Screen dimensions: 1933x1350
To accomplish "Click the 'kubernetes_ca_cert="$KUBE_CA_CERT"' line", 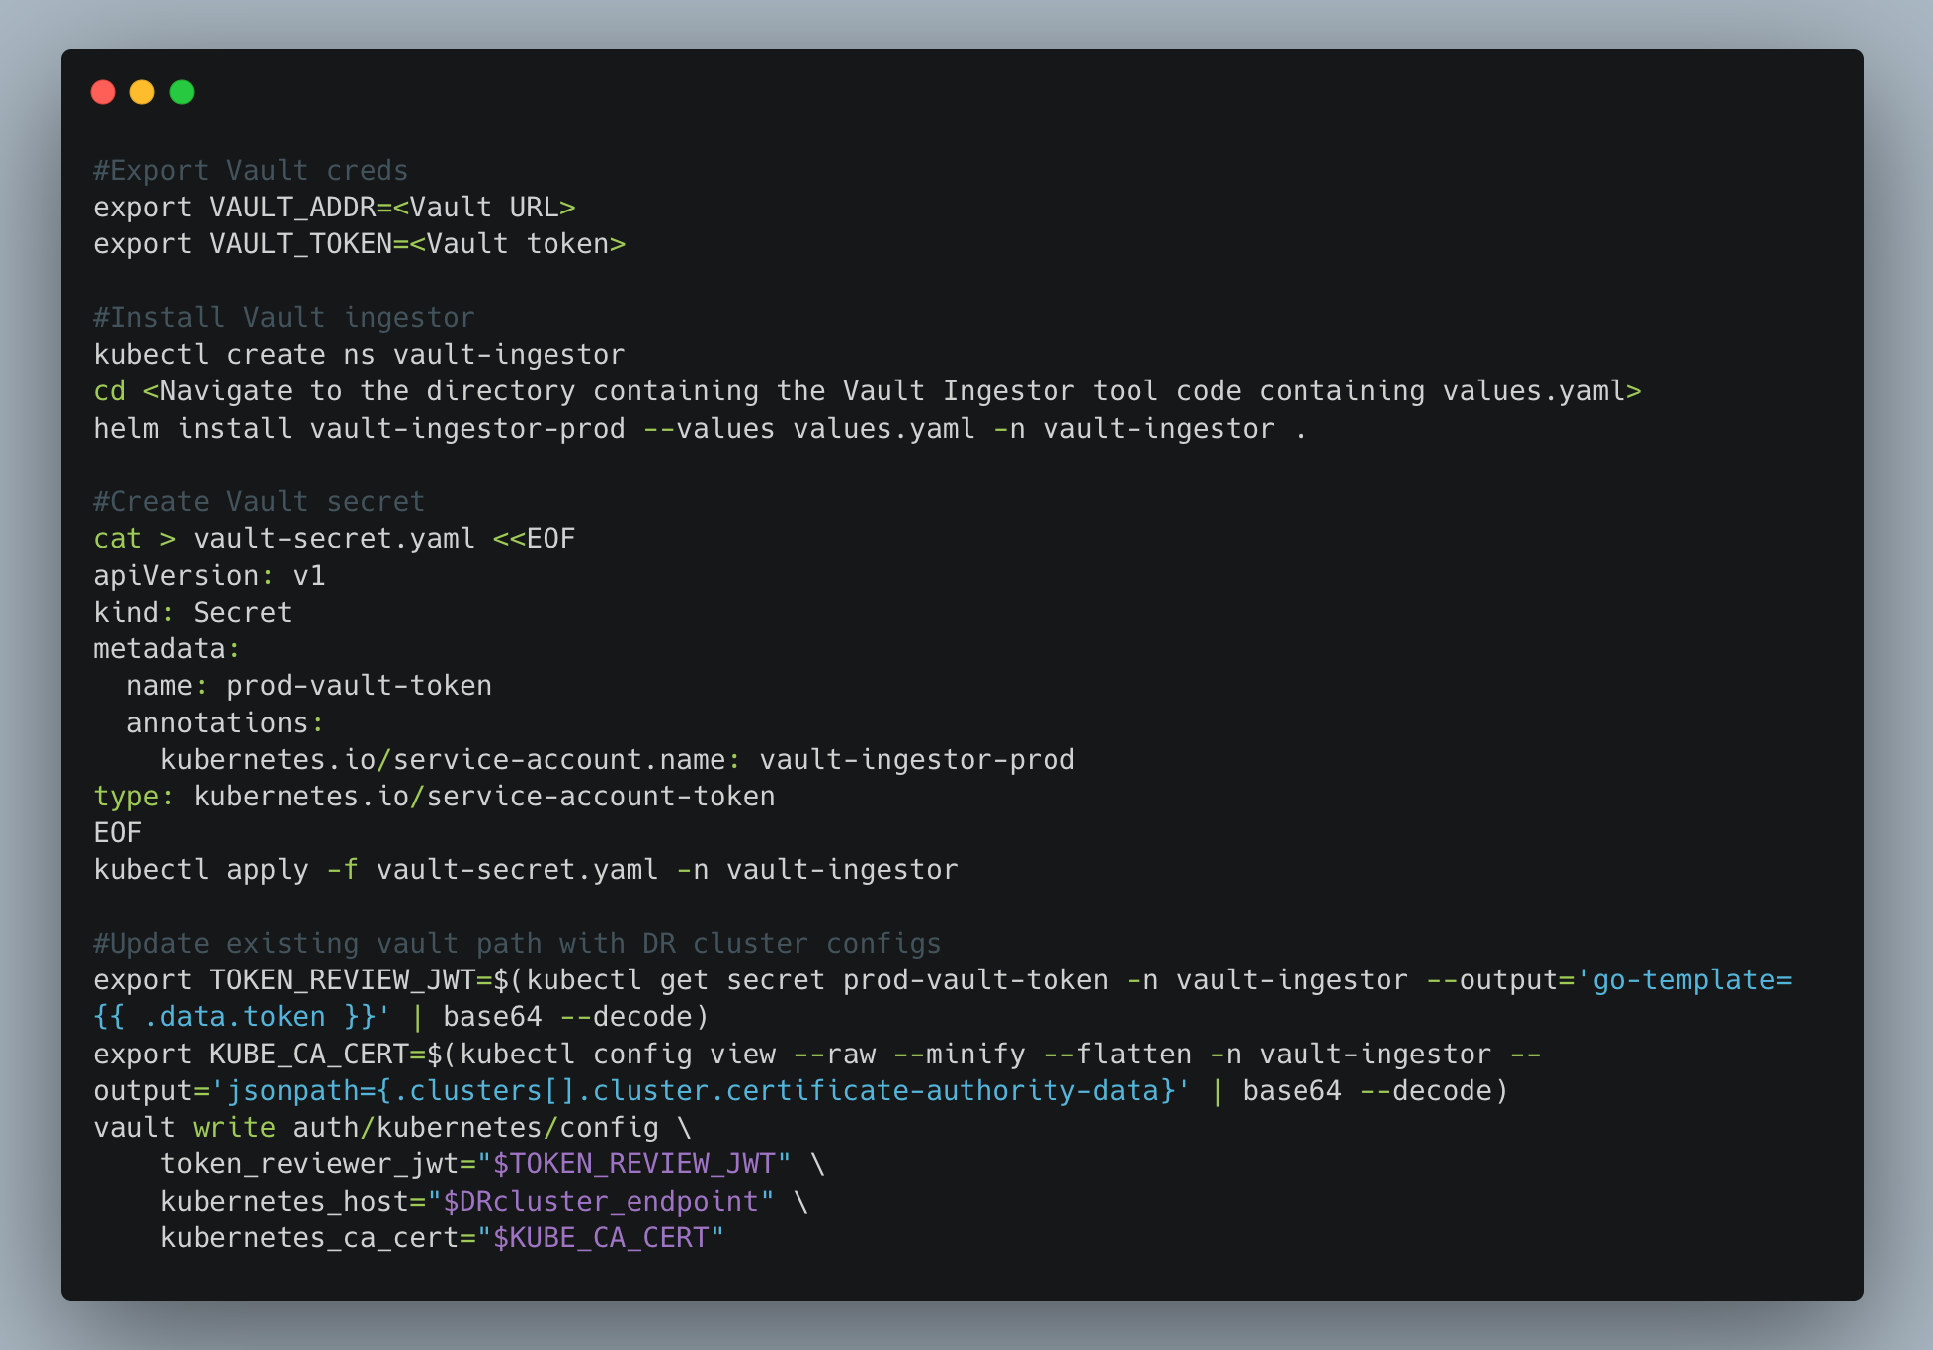I will (443, 1238).
